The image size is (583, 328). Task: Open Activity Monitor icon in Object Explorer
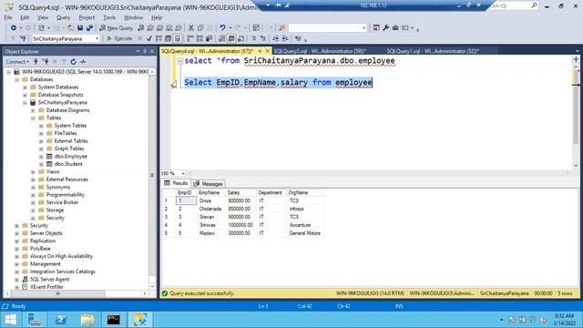83,62
